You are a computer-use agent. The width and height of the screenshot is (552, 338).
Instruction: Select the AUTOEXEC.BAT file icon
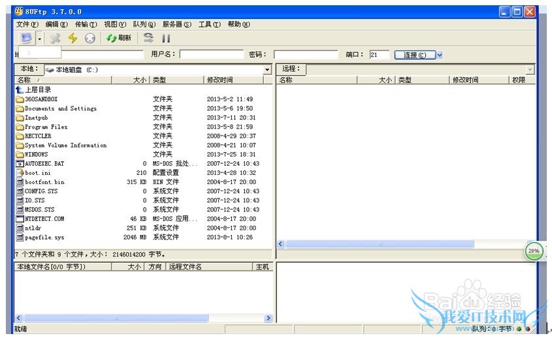20,164
